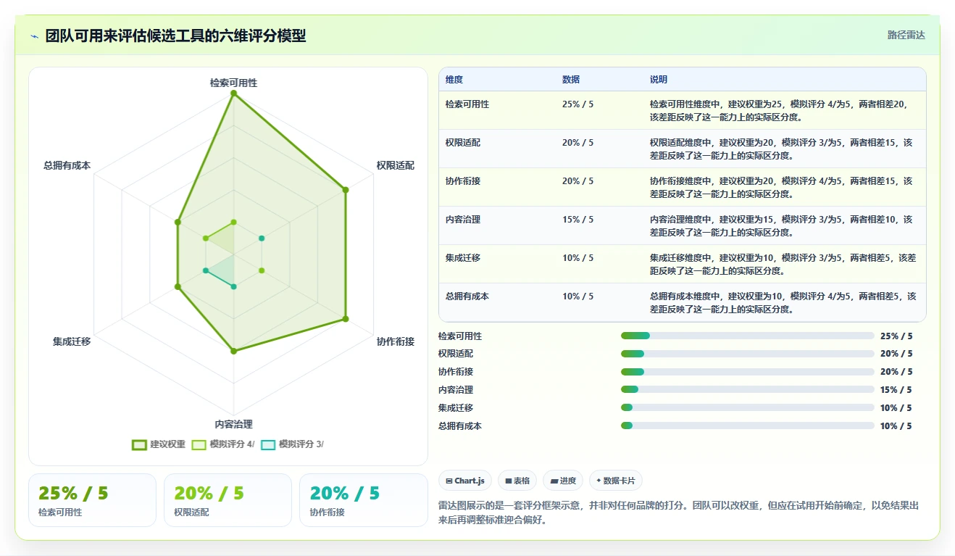Click the 检索可用性 radar axis label
Image resolution: width=955 pixels, height=556 pixels.
coord(233,83)
